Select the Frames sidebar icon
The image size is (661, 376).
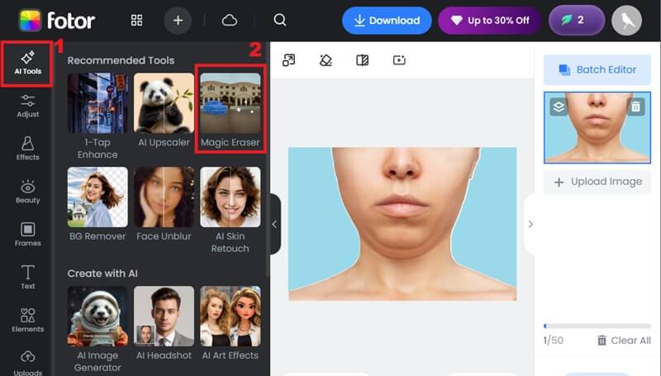(x=27, y=234)
